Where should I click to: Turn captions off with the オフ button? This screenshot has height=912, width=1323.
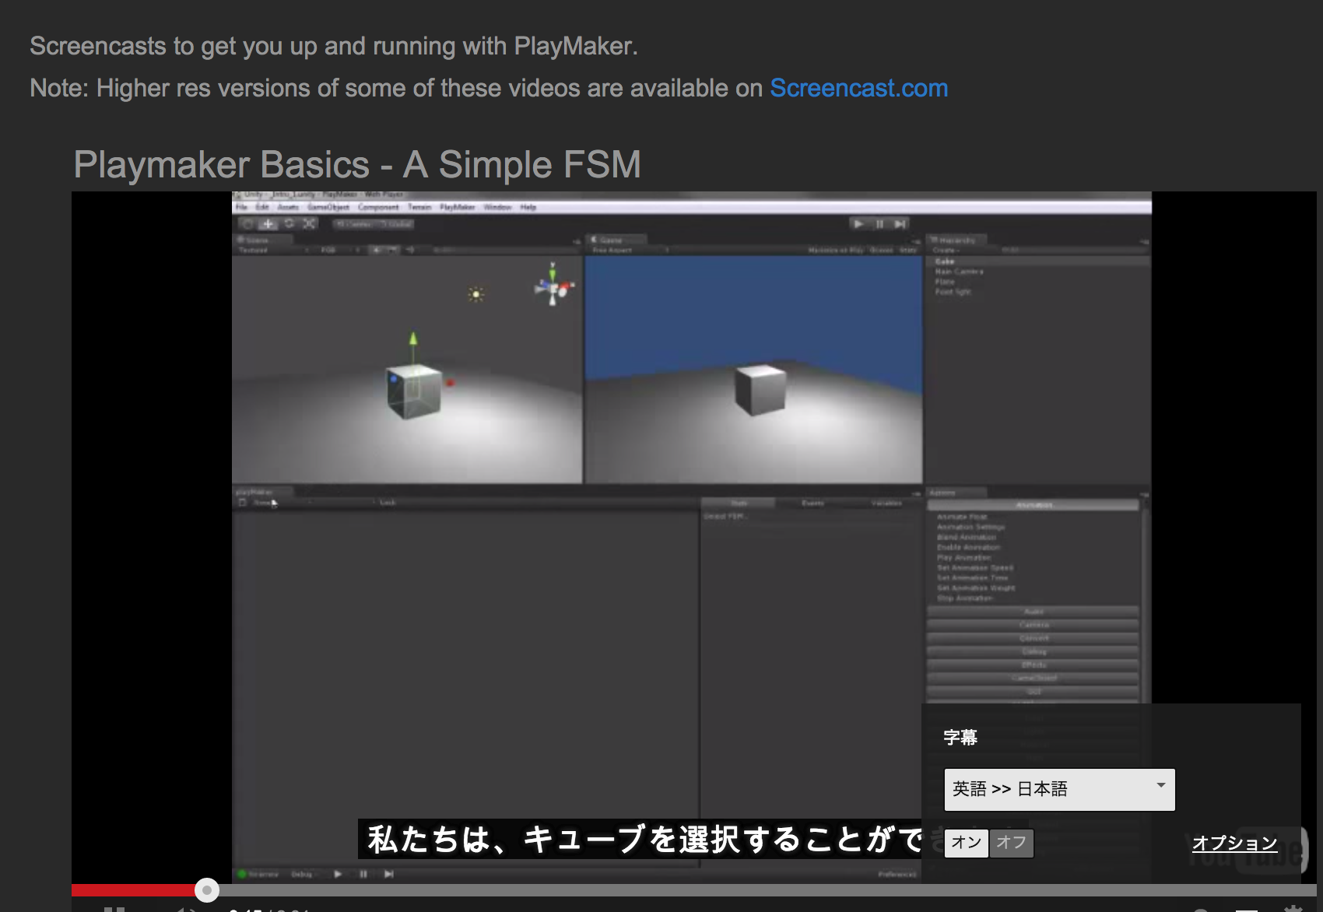(x=1011, y=843)
